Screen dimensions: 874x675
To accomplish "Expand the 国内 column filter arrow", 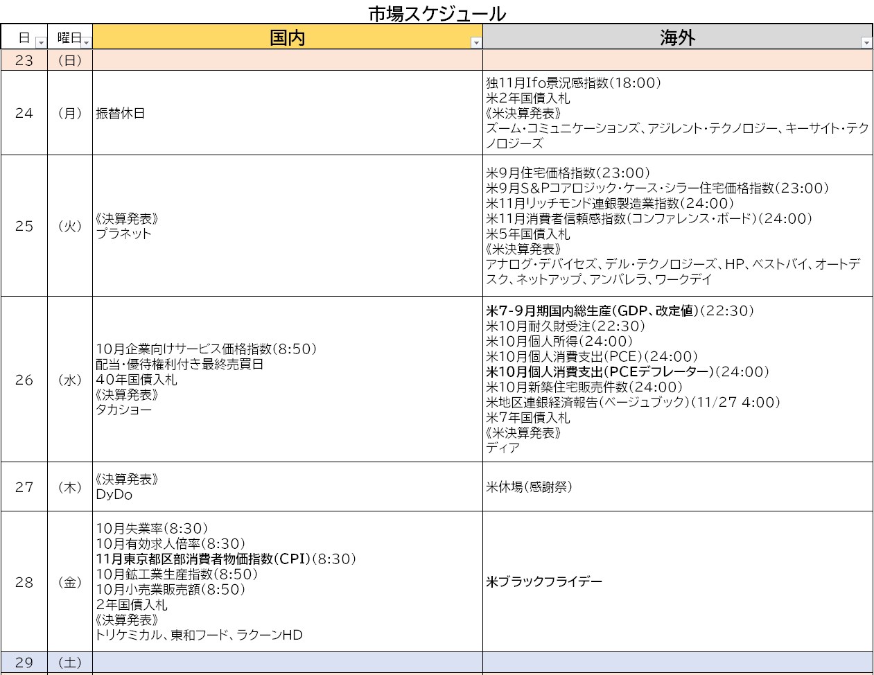I will click(476, 43).
